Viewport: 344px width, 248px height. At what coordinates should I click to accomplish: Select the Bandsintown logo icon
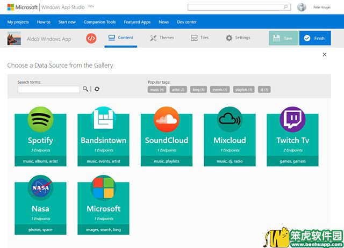pyautogui.click(x=103, y=119)
